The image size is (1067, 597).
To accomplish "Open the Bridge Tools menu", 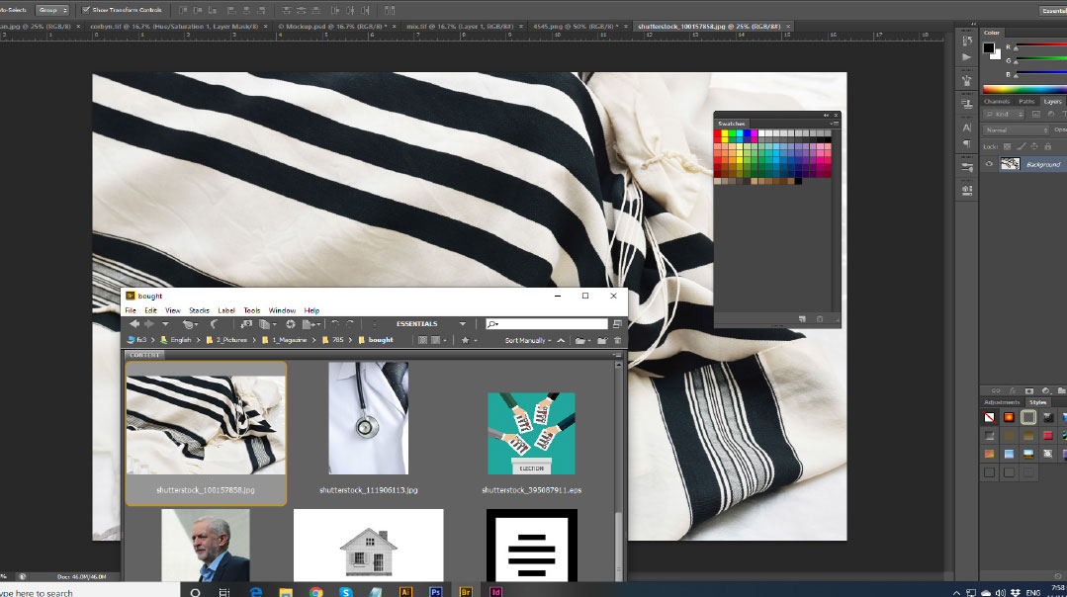I will [252, 310].
